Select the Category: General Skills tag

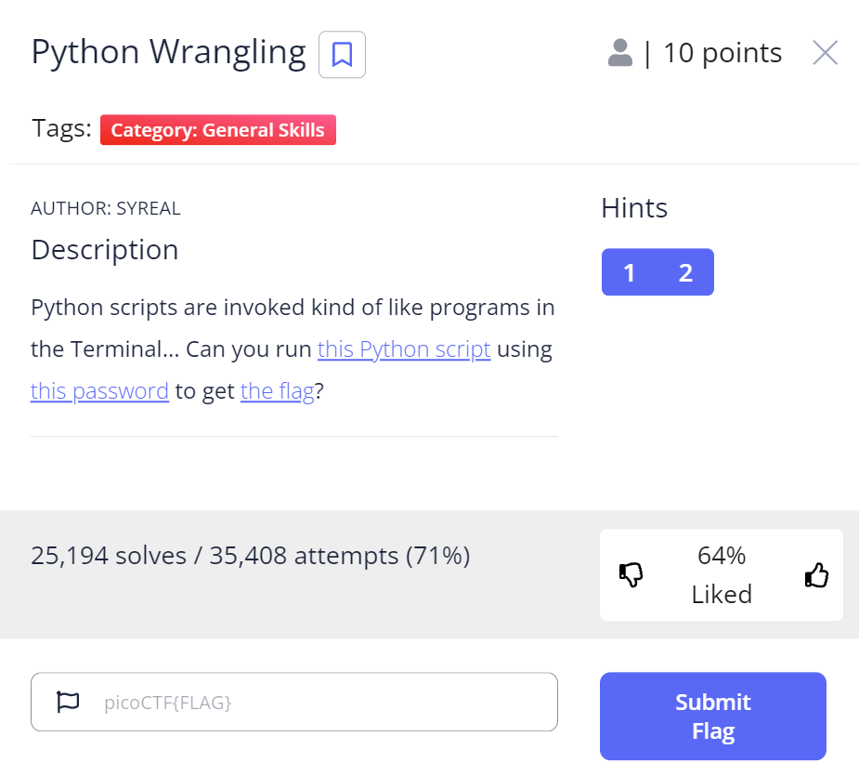(x=218, y=130)
